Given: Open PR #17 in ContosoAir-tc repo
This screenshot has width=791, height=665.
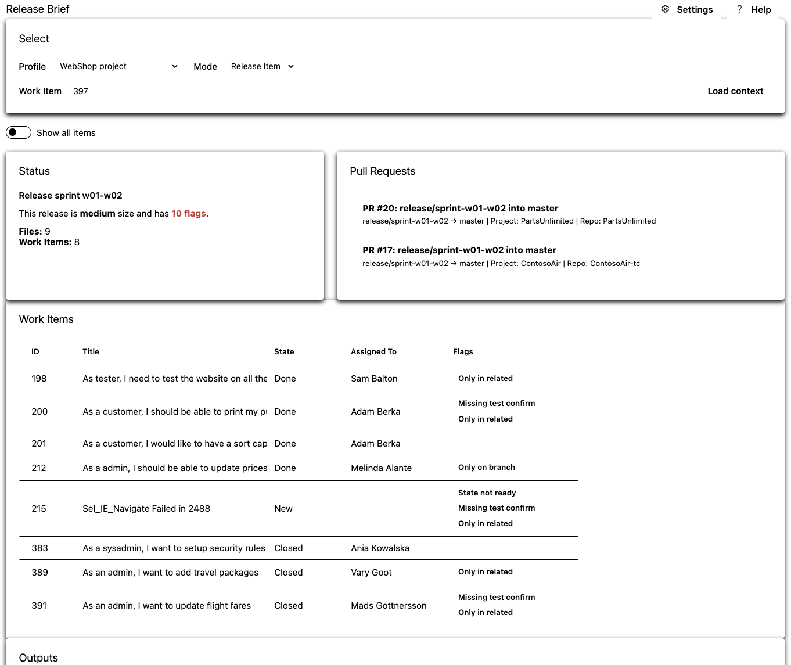Looking at the screenshot, I should [x=459, y=250].
